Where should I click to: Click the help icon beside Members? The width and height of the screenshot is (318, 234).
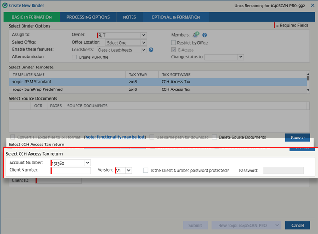tap(204, 35)
